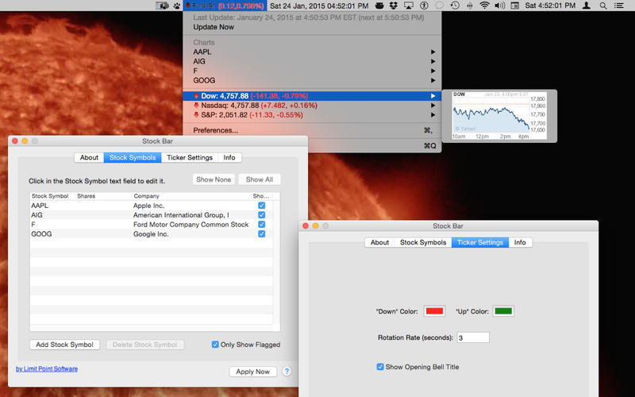This screenshot has width=635, height=397.
Task: Expand AAPL row's submenu arrow
Action: (433, 52)
